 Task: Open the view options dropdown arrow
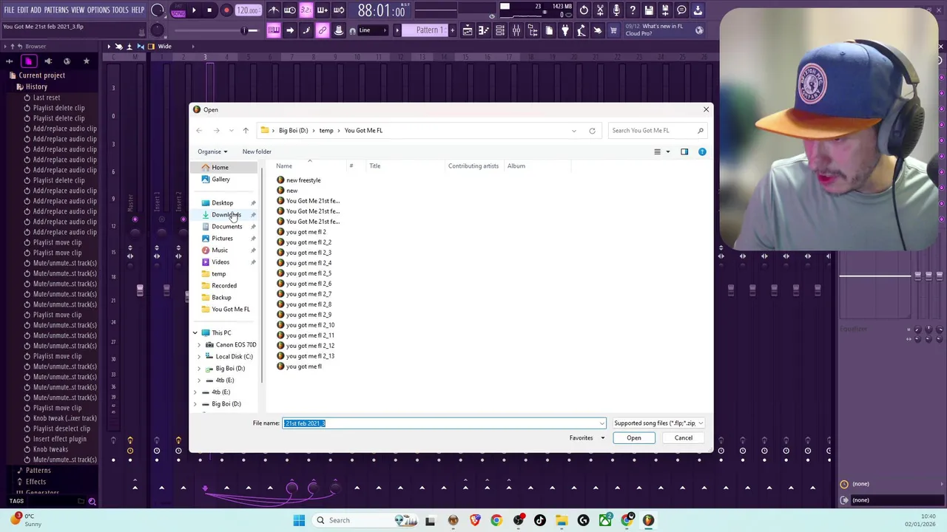click(x=667, y=151)
